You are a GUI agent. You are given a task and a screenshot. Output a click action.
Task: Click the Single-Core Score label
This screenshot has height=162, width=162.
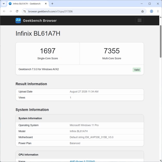tap(48, 58)
